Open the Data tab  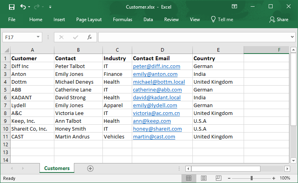(148, 20)
